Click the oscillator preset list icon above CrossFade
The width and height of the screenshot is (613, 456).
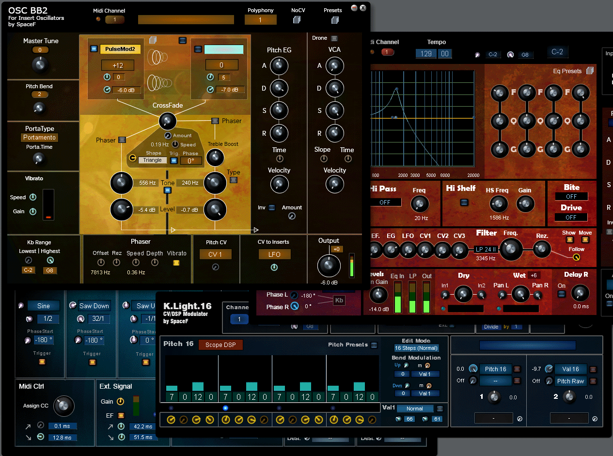(x=153, y=40)
